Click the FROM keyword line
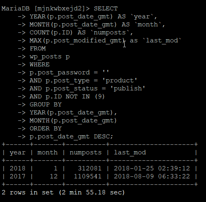This screenshot has height=202, width=206. 38,49
